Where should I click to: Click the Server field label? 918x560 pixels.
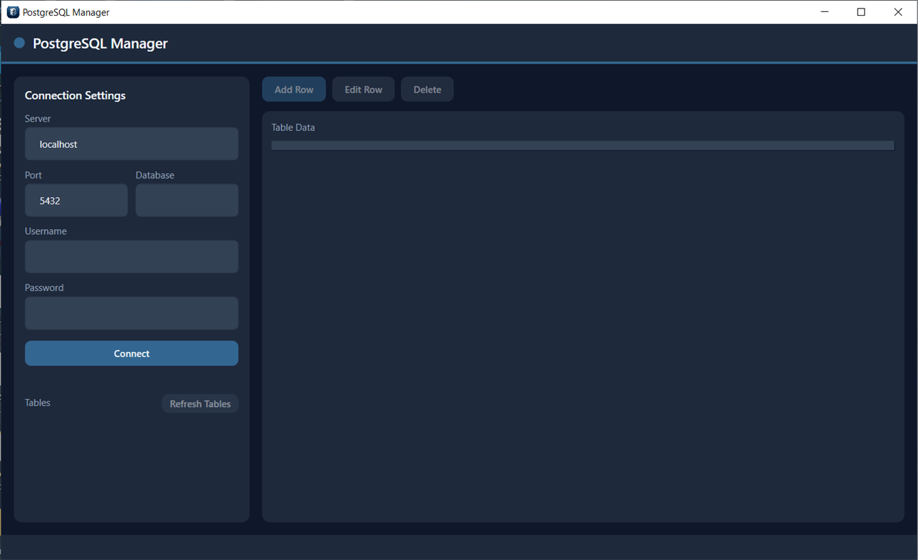pos(38,119)
